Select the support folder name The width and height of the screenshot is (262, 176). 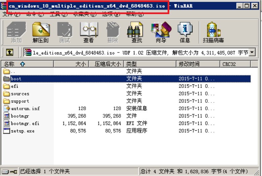point(20,101)
